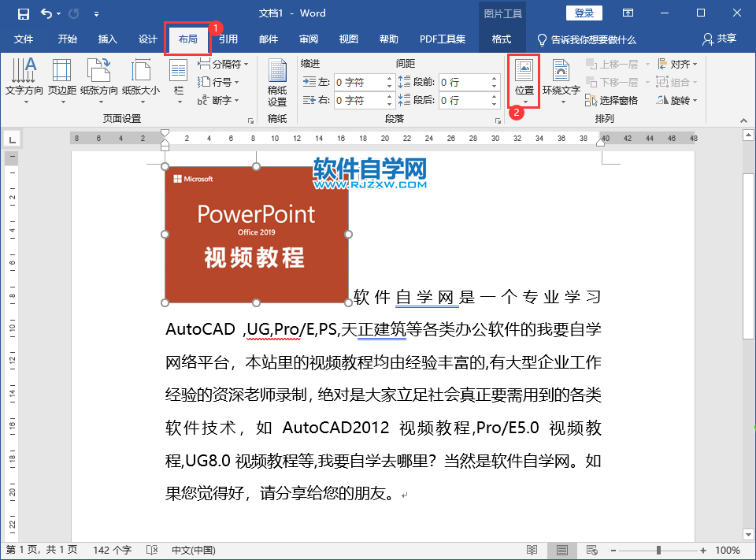The width and height of the screenshot is (756, 560).
Task: Open the 页面设置 dialog launcher
Action: pos(250,121)
